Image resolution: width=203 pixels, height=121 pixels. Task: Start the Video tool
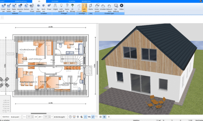[121, 7]
